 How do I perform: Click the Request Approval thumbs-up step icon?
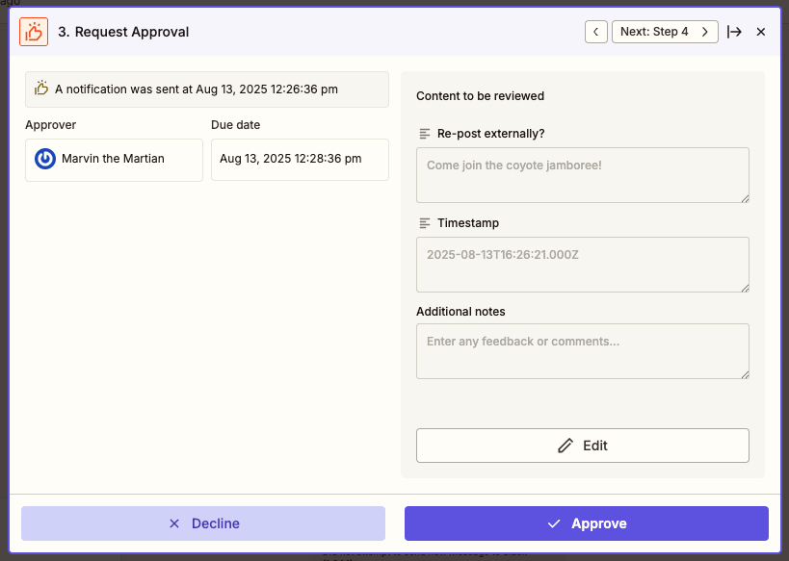click(34, 32)
